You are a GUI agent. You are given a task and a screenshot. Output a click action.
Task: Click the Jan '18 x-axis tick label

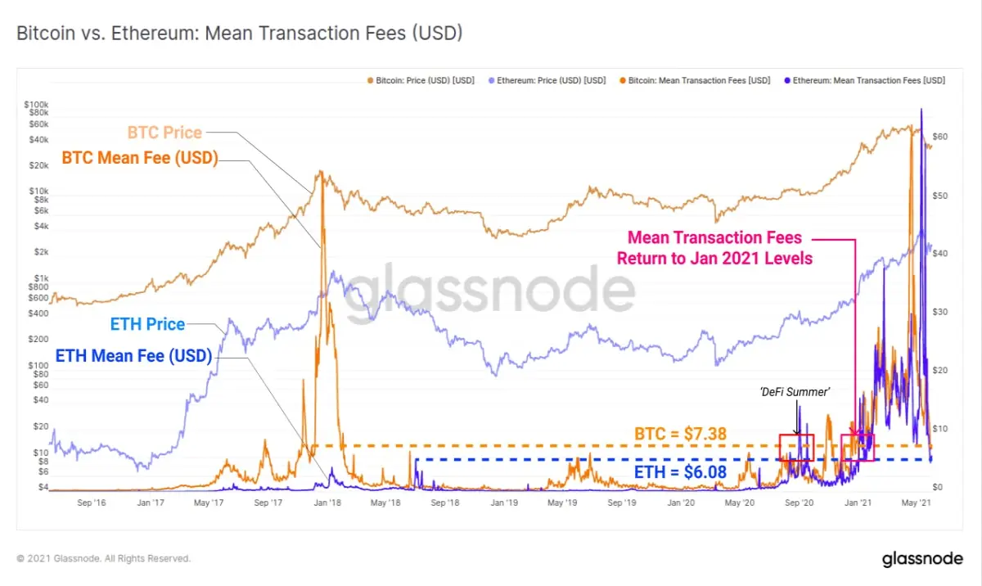[327, 503]
